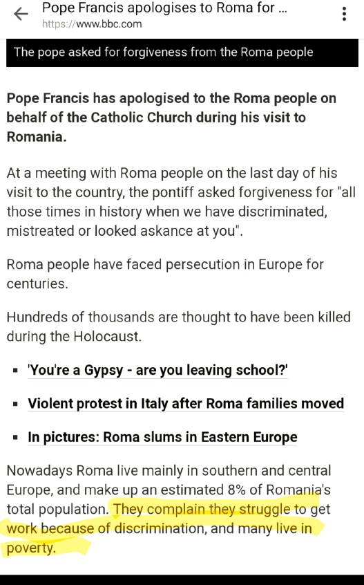The height and width of the screenshot is (585, 364).
Task: Tap the '8%' figure in the last paragraph
Action: click(236, 490)
